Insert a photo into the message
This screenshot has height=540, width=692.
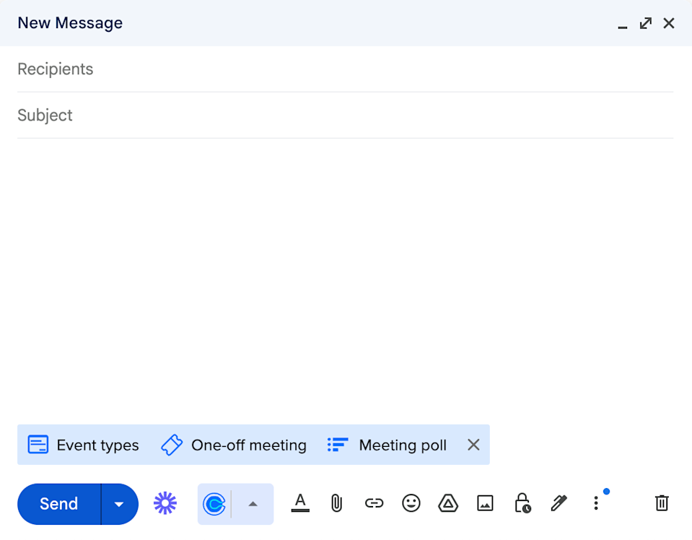(x=485, y=503)
